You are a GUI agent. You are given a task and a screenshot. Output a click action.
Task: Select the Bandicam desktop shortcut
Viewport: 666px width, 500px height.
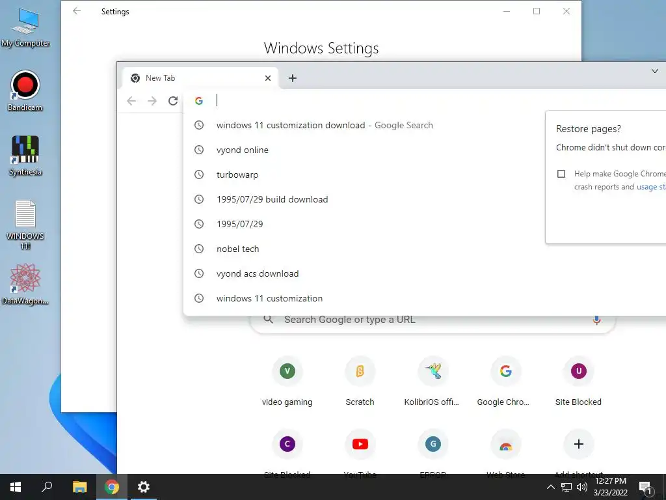tap(25, 91)
